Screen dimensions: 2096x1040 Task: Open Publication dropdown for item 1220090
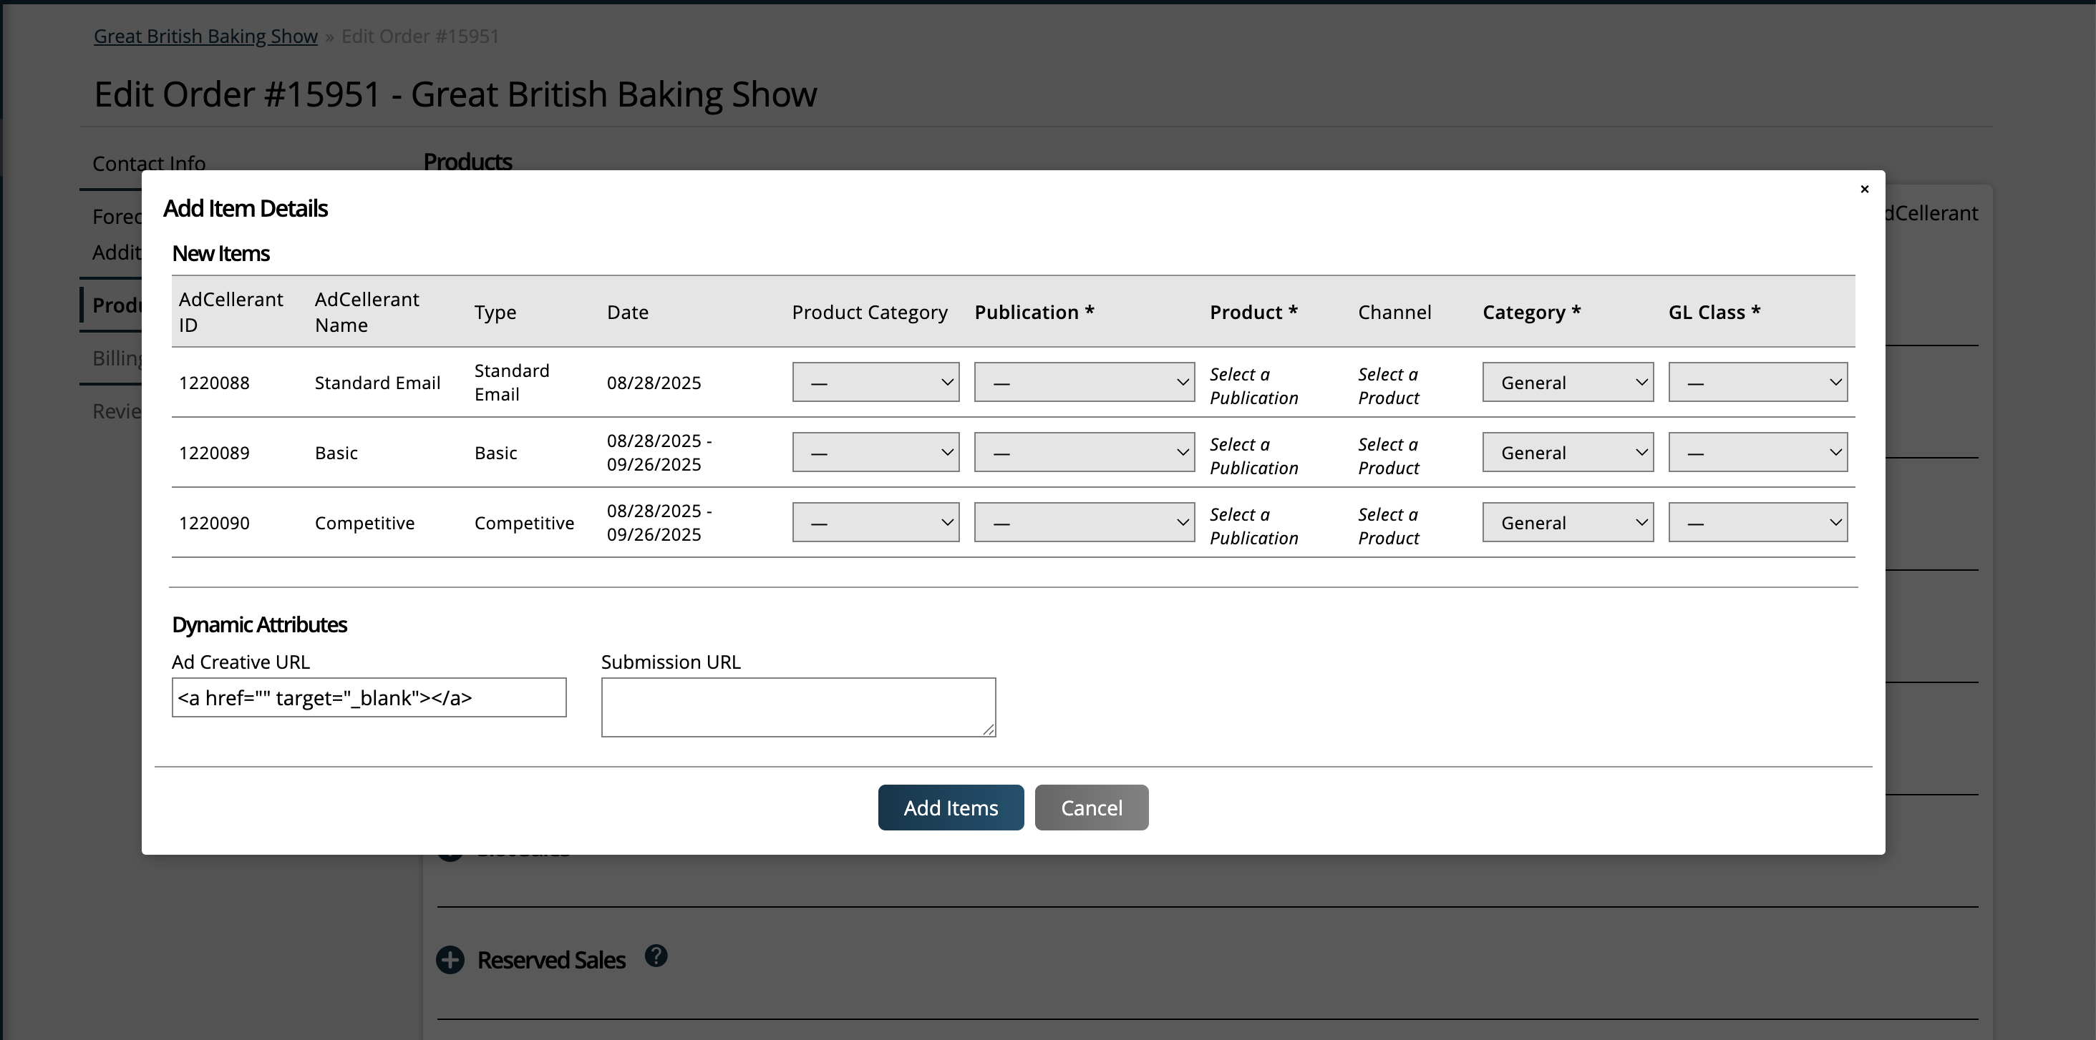click(x=1084, y=522)
